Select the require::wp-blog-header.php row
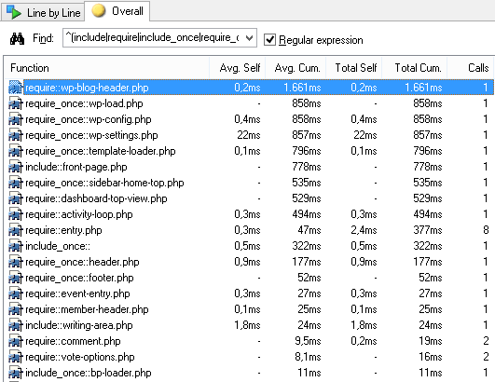Image resolution: width=495 pixels, height=382 pixels. pos(249,88)
